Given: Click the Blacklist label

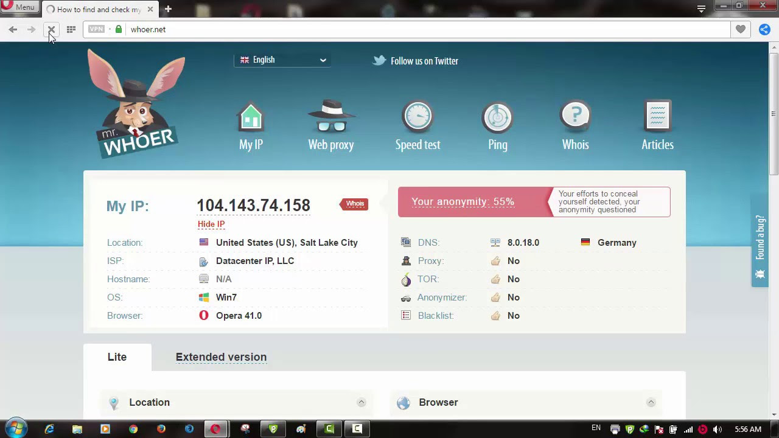Looking at the screenshot, I should click(436, 315).
